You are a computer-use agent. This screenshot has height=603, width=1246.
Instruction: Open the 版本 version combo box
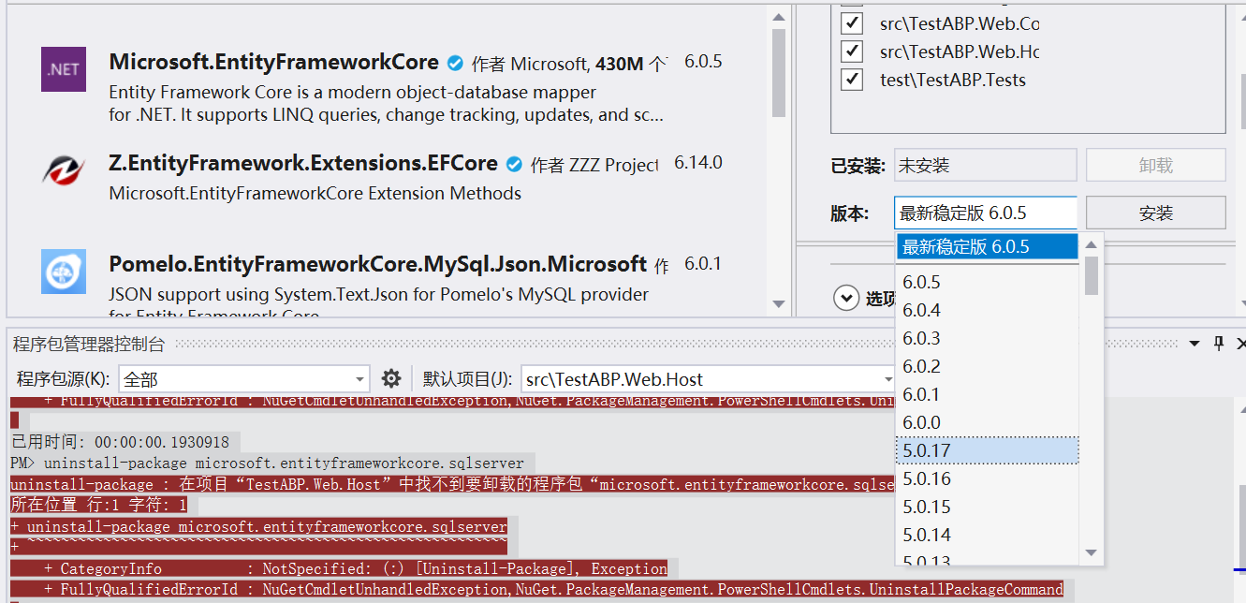tap(986, 213)
